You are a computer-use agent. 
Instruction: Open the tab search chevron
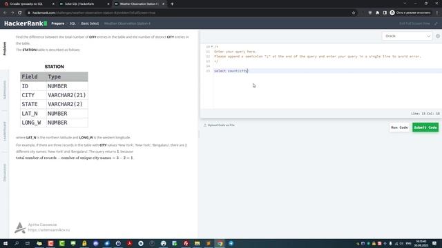coord(405,3)
